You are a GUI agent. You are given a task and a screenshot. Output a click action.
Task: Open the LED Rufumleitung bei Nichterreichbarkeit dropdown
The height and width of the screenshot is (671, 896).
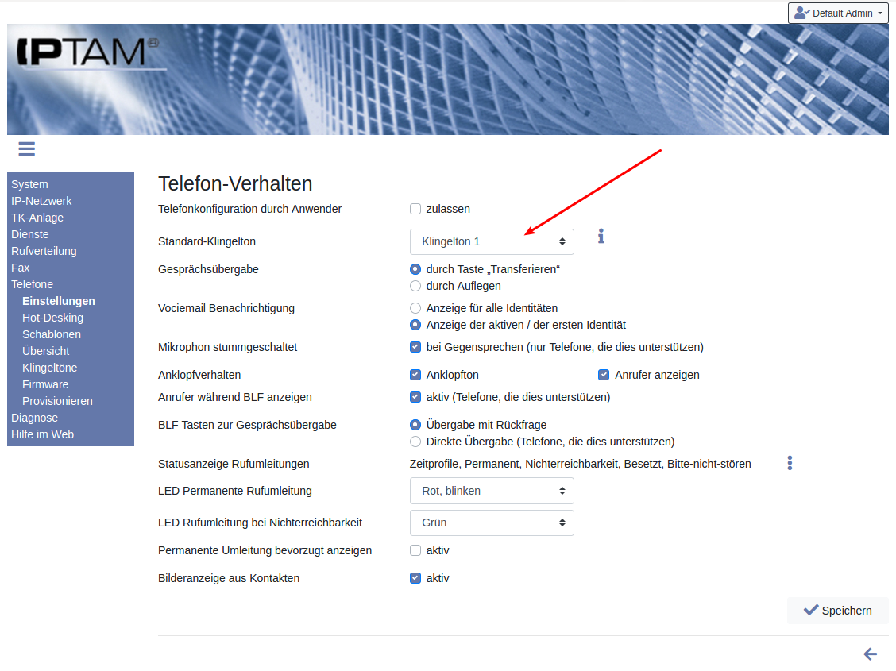point(492,523)
